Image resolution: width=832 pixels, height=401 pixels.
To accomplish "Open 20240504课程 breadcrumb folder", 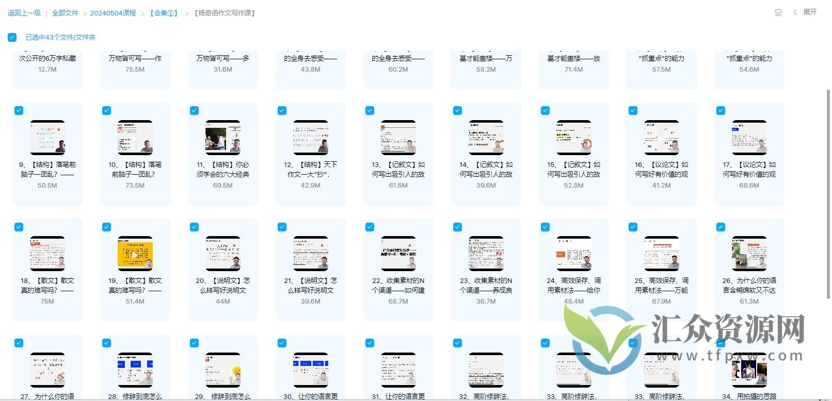I will [113, 13].
